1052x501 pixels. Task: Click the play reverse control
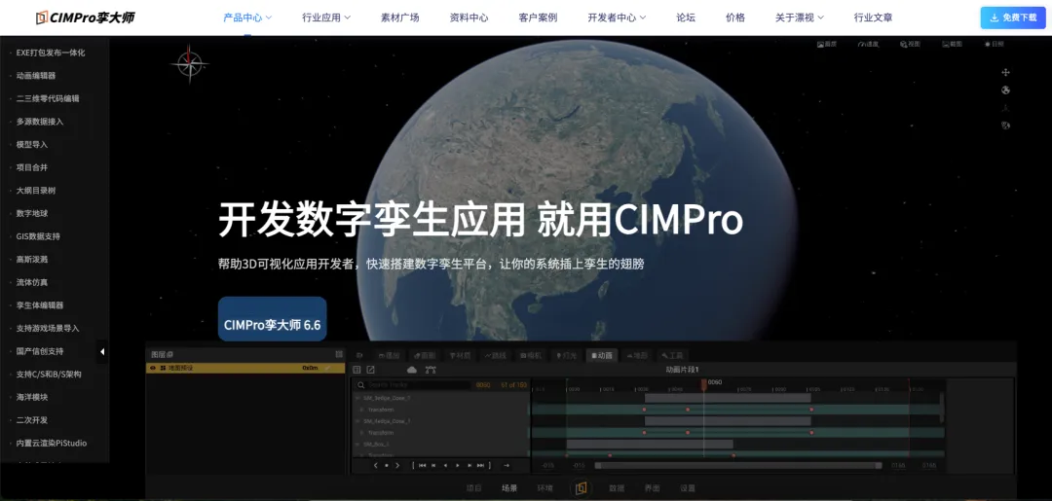(445, 466)
